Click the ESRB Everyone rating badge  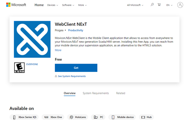tap(20, 68)
